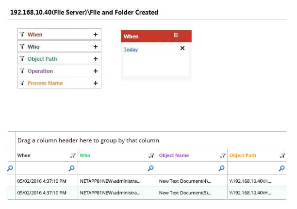Click funnel icon beside Object Path filter row
Image resolution: width=297 pixels, height=209 pixels.
click(x=22, y=59)
